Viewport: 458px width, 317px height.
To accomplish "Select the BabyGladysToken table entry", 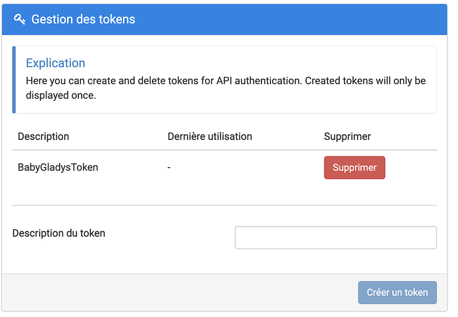I will point(58,168).
